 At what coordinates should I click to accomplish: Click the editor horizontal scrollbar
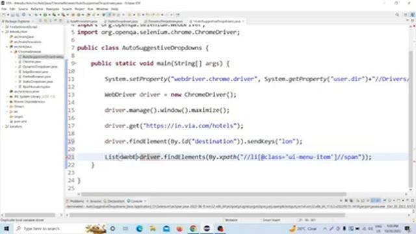click(x=214, y=194)
